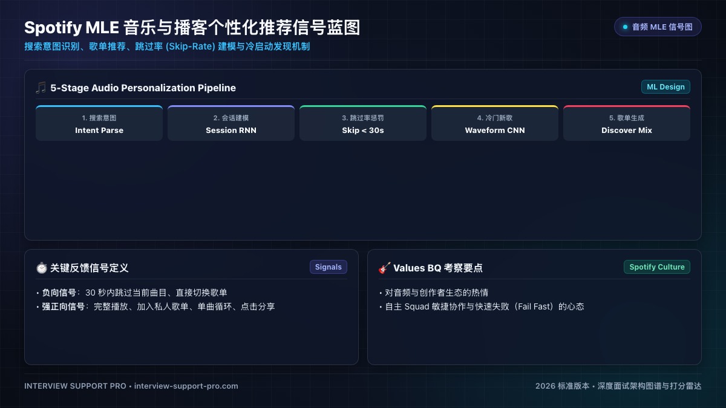Open the Skip < 30s stage card
Image resolution: width=726 pixels, height=408 pixels.
click(x=363, y=123)
